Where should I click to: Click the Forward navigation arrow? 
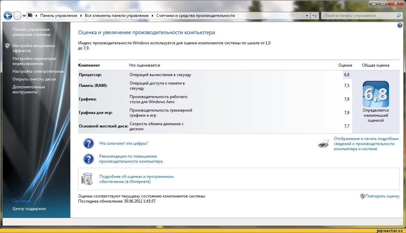tap(17, 16)
